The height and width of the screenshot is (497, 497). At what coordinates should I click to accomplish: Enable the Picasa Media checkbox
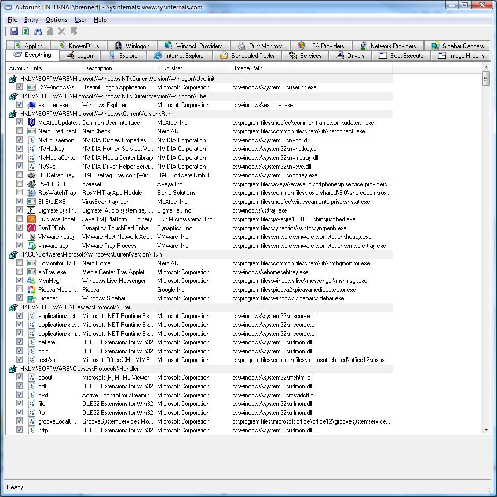(x=19, y=289)
